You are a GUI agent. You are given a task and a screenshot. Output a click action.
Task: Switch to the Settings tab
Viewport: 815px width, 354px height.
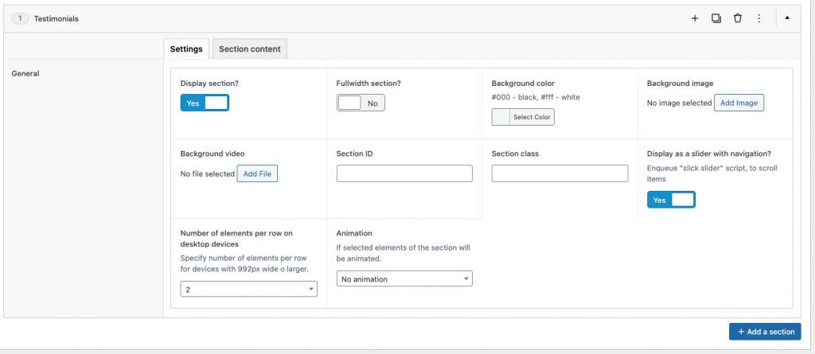186,49
